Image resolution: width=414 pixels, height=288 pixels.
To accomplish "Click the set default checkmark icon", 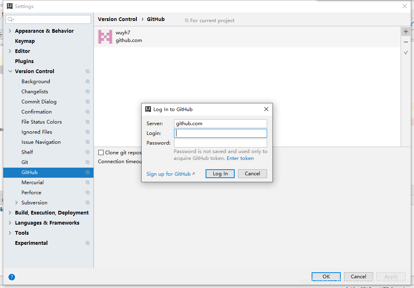I will (406, 53).
